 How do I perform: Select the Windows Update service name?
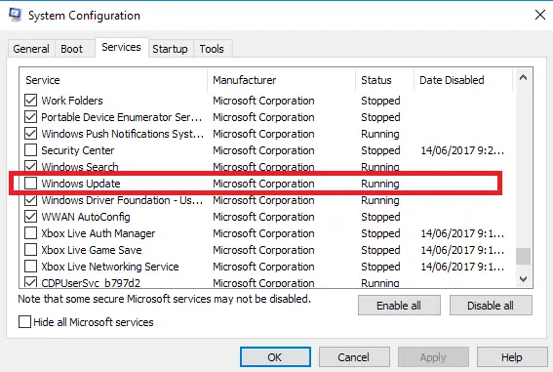coord(81,184)
